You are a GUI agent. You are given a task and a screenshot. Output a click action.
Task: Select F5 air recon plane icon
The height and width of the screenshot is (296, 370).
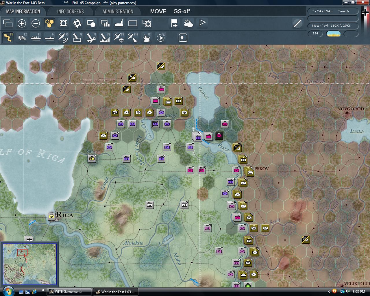[63, 38]
